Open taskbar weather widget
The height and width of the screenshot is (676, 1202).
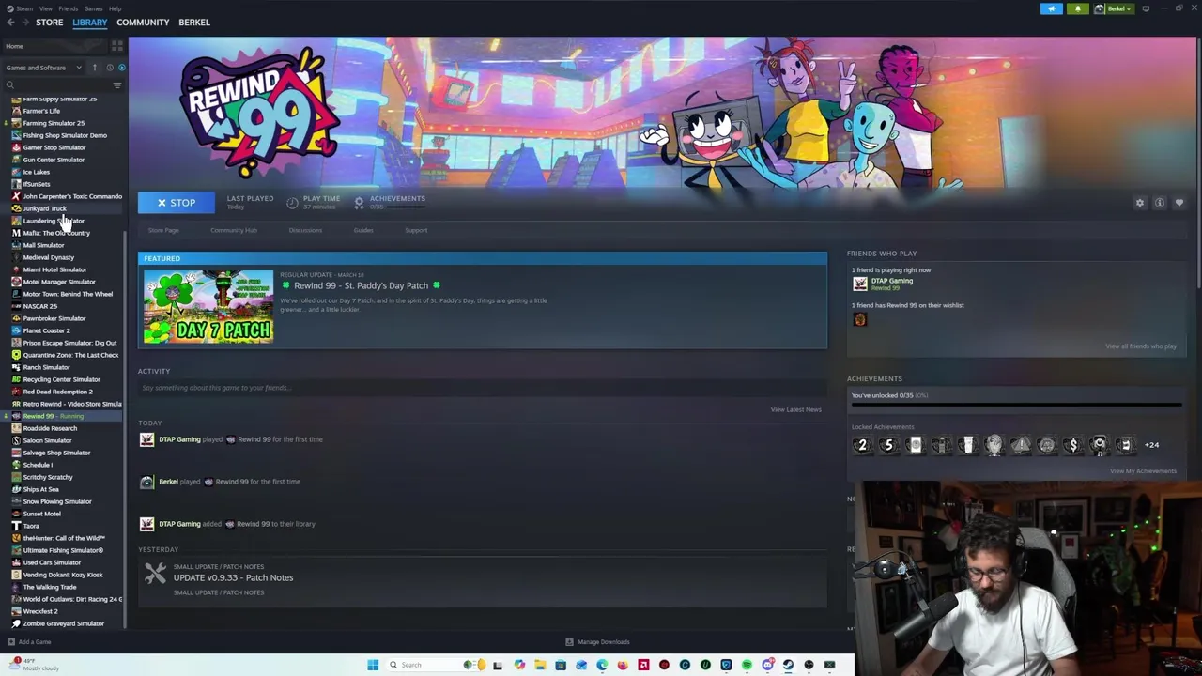click(34, 664)
